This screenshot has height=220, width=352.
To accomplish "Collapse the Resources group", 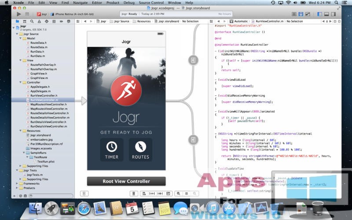I will coord(20,131).
